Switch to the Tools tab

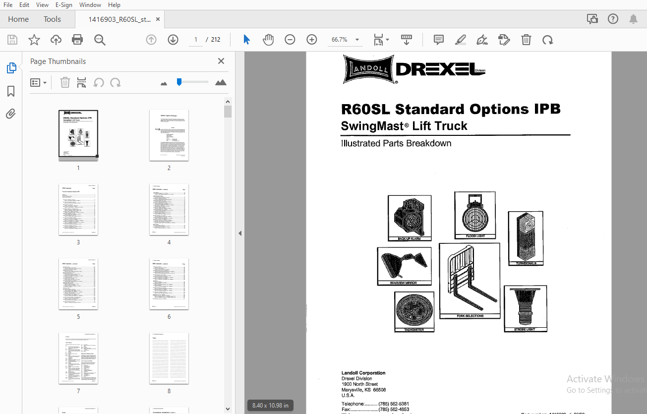tap(52, 19)
